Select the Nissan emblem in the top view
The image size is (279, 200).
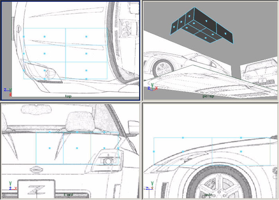click(18, 29)
